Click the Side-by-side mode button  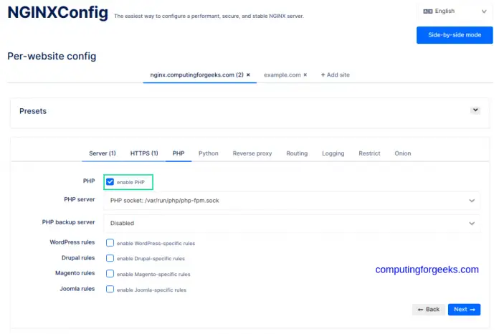[455, 35]
